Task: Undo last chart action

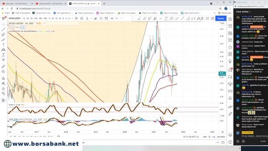Action: pyautogui.click(x=117, y=18)
